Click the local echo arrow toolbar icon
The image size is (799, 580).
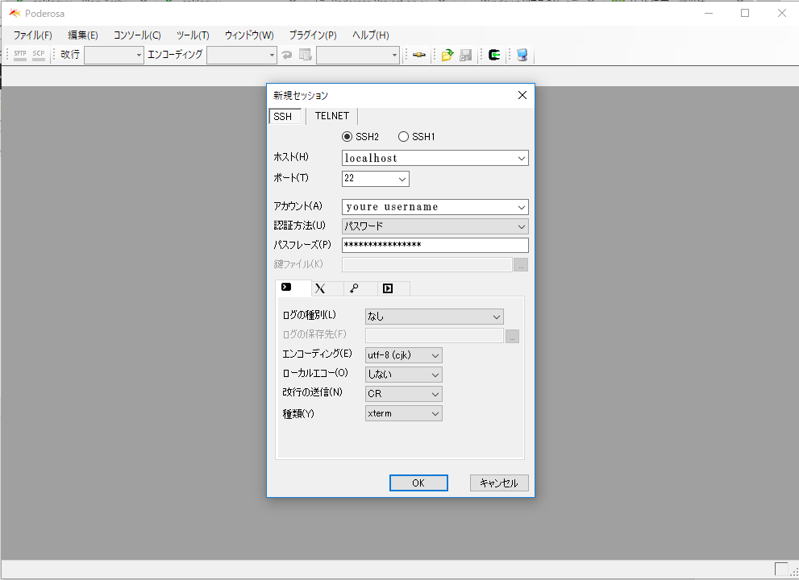point(287,55)
